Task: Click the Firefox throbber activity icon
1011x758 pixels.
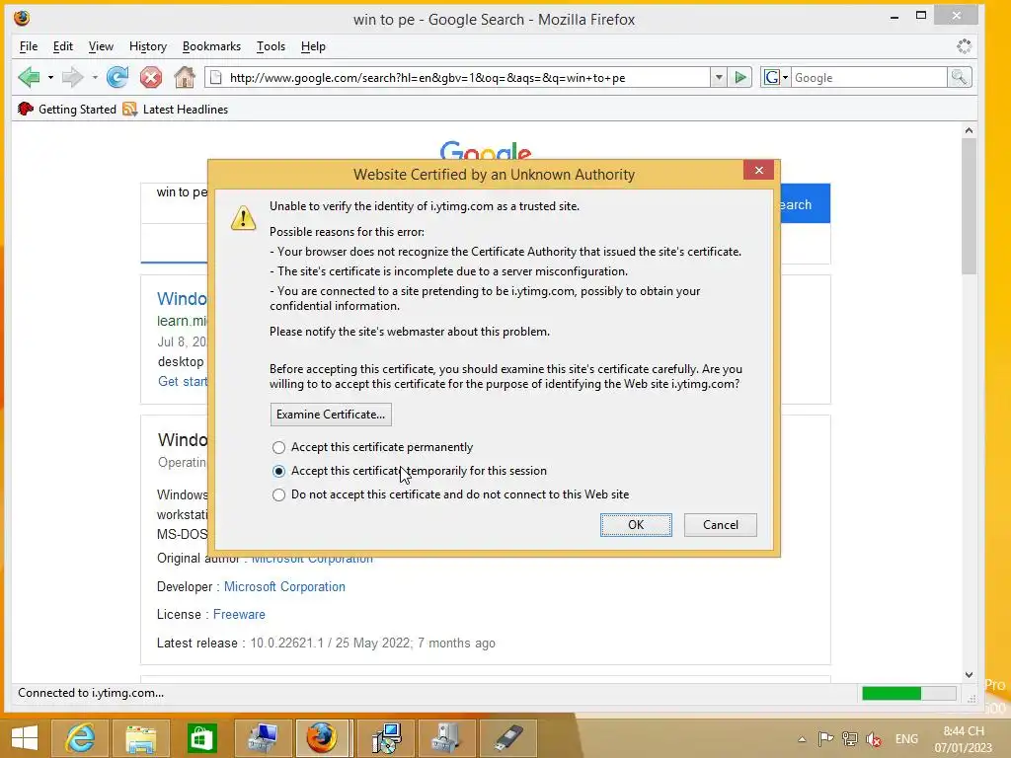Action: tap(964, 46)
